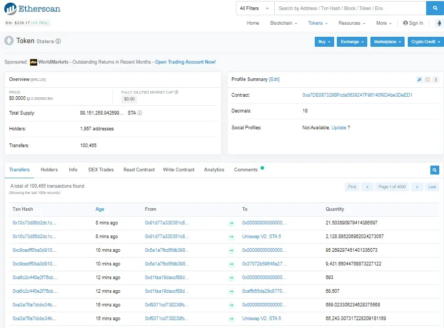Expand the Resources menu
The height and width of the screenshot is (328, 444).
[352, 23]
